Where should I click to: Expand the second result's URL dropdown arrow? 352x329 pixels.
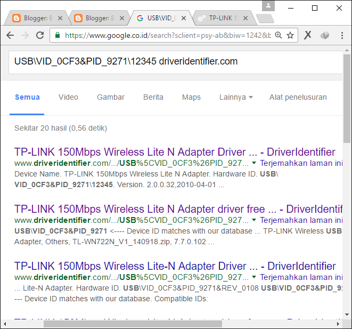click(254, 220)
